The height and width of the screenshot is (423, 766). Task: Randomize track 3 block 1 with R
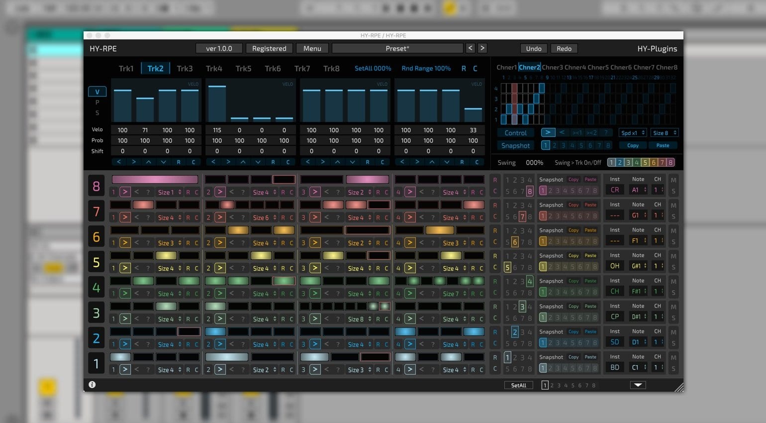click(x=188, y=318)
